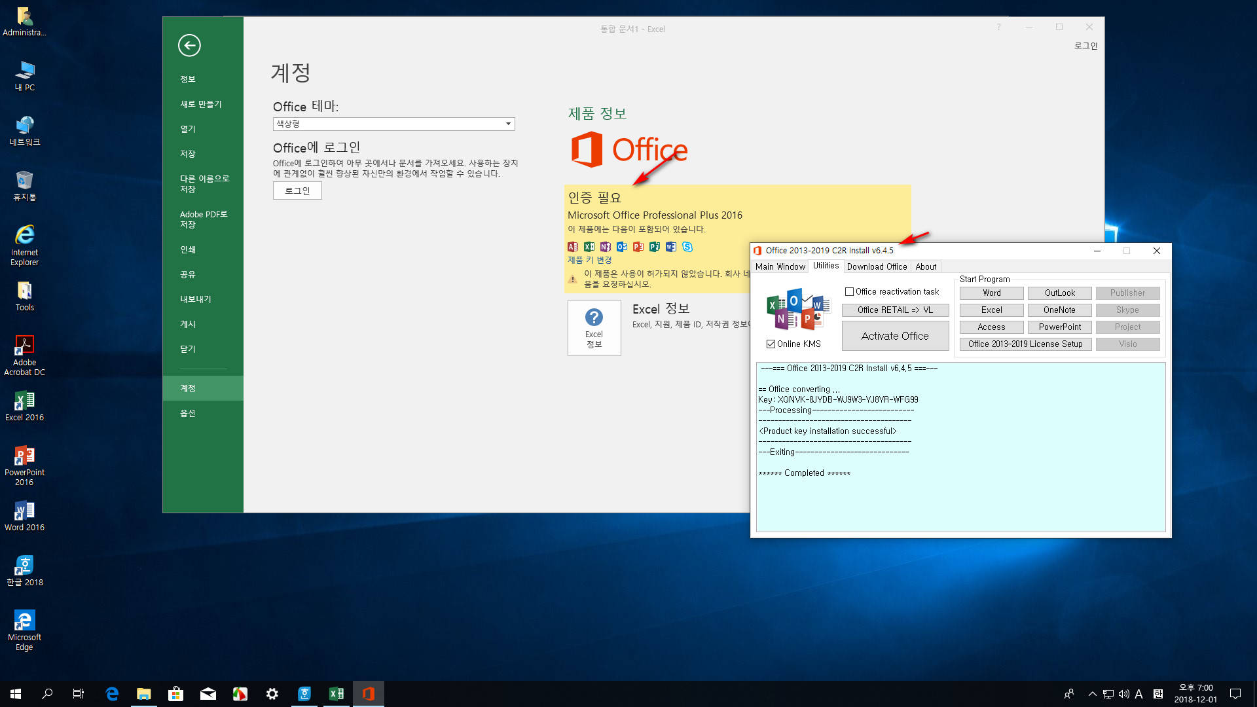Open the action center notification icon
Image resolution: width=1257 pixels, height=707 pixels.
tap(1235, 694)
